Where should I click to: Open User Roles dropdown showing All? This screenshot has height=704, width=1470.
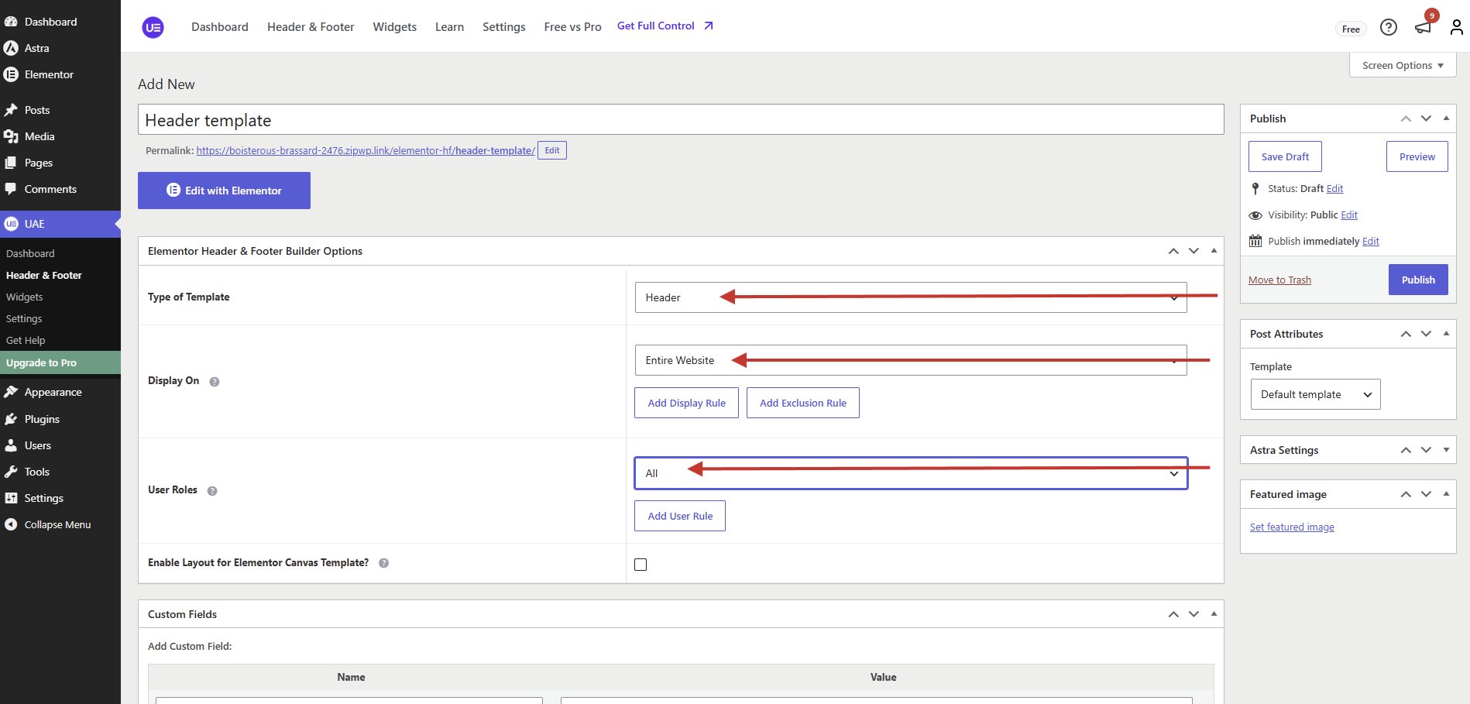click(x=911, y=473)
